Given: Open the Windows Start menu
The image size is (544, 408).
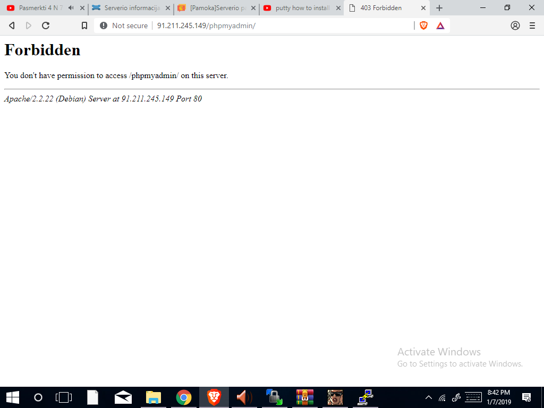Looking at the screenshot, I should (x=12, y=397).
